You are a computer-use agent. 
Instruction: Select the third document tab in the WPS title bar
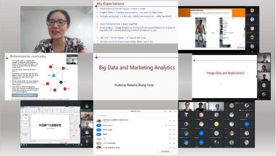[x=47, y=107]
